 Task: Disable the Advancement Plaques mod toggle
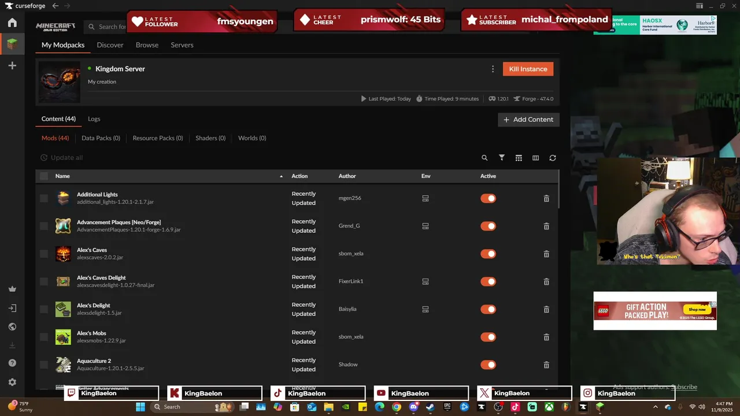click(x=489, y=226)
